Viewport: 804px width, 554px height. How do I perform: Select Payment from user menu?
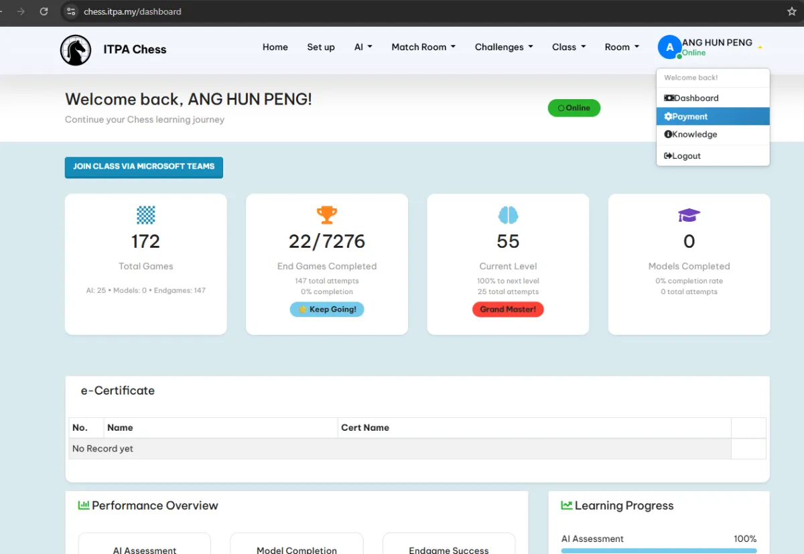(713, 117)
